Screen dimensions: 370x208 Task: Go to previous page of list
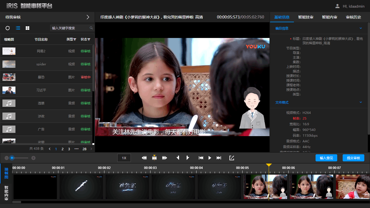tap(50, 149)
